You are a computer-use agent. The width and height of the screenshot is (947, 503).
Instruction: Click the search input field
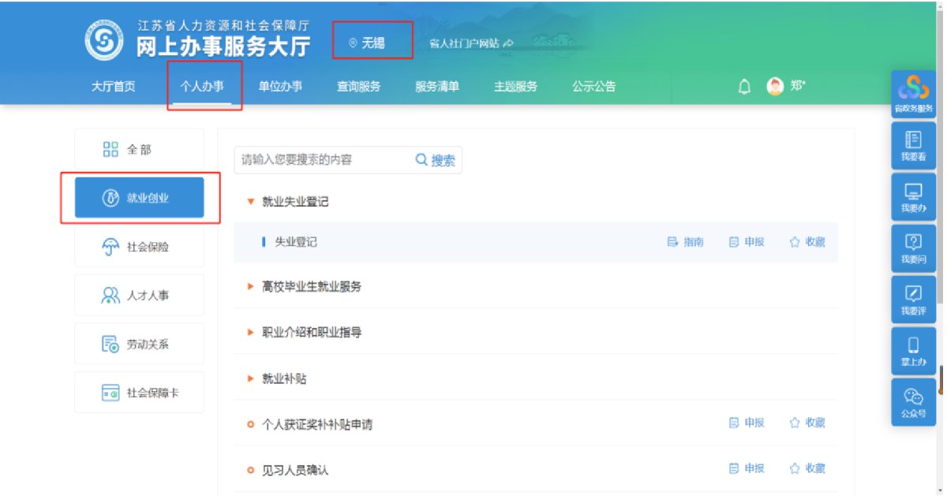point(321,160)
